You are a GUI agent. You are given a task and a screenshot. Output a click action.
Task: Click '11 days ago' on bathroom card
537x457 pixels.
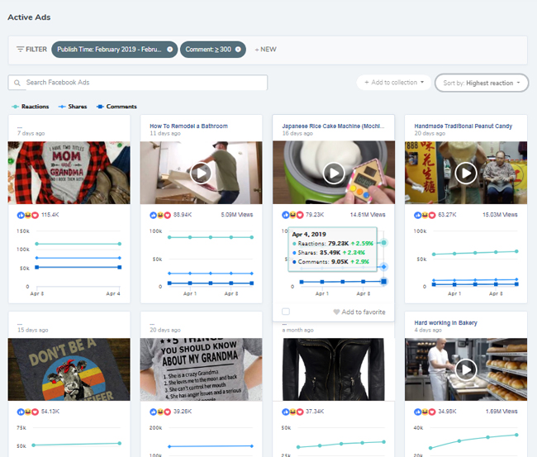[x=165, y=133]
